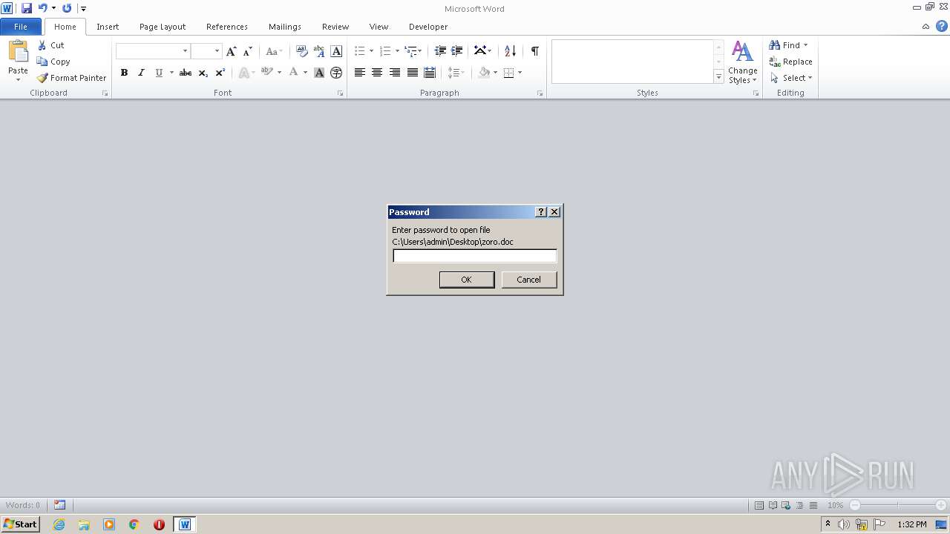Viewport: 950px width, 534px height.
Task: Open the Borders dropdown arrow
Action: tap(520, 73)
